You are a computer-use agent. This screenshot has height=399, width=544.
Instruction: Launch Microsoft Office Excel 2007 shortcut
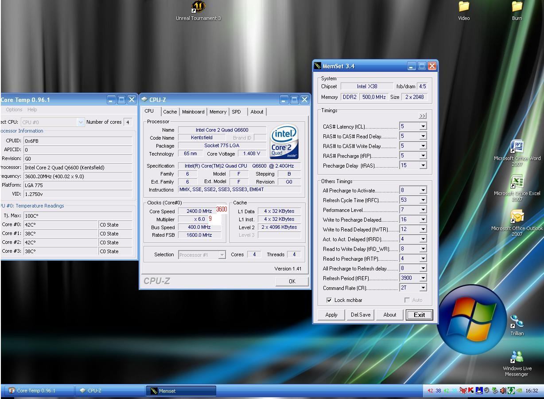[517, 188]
